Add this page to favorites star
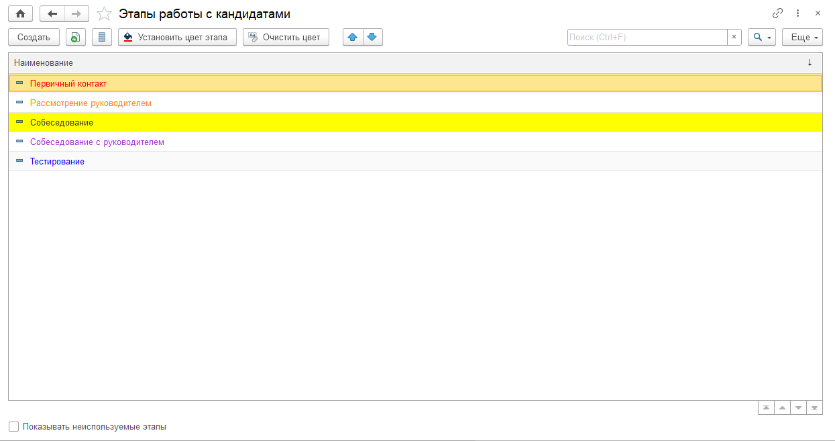Viewport: 835px width, 441px height. pos(104,13)
